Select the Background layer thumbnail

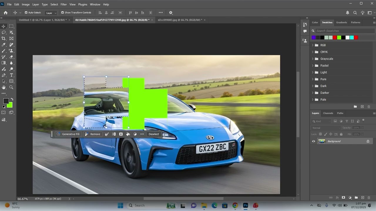coord(322,141)
